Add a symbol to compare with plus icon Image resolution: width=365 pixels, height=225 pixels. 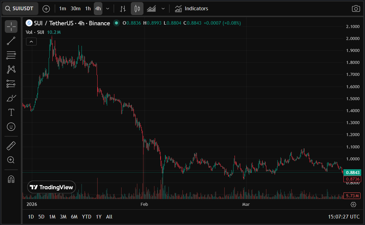click(46, 9)
